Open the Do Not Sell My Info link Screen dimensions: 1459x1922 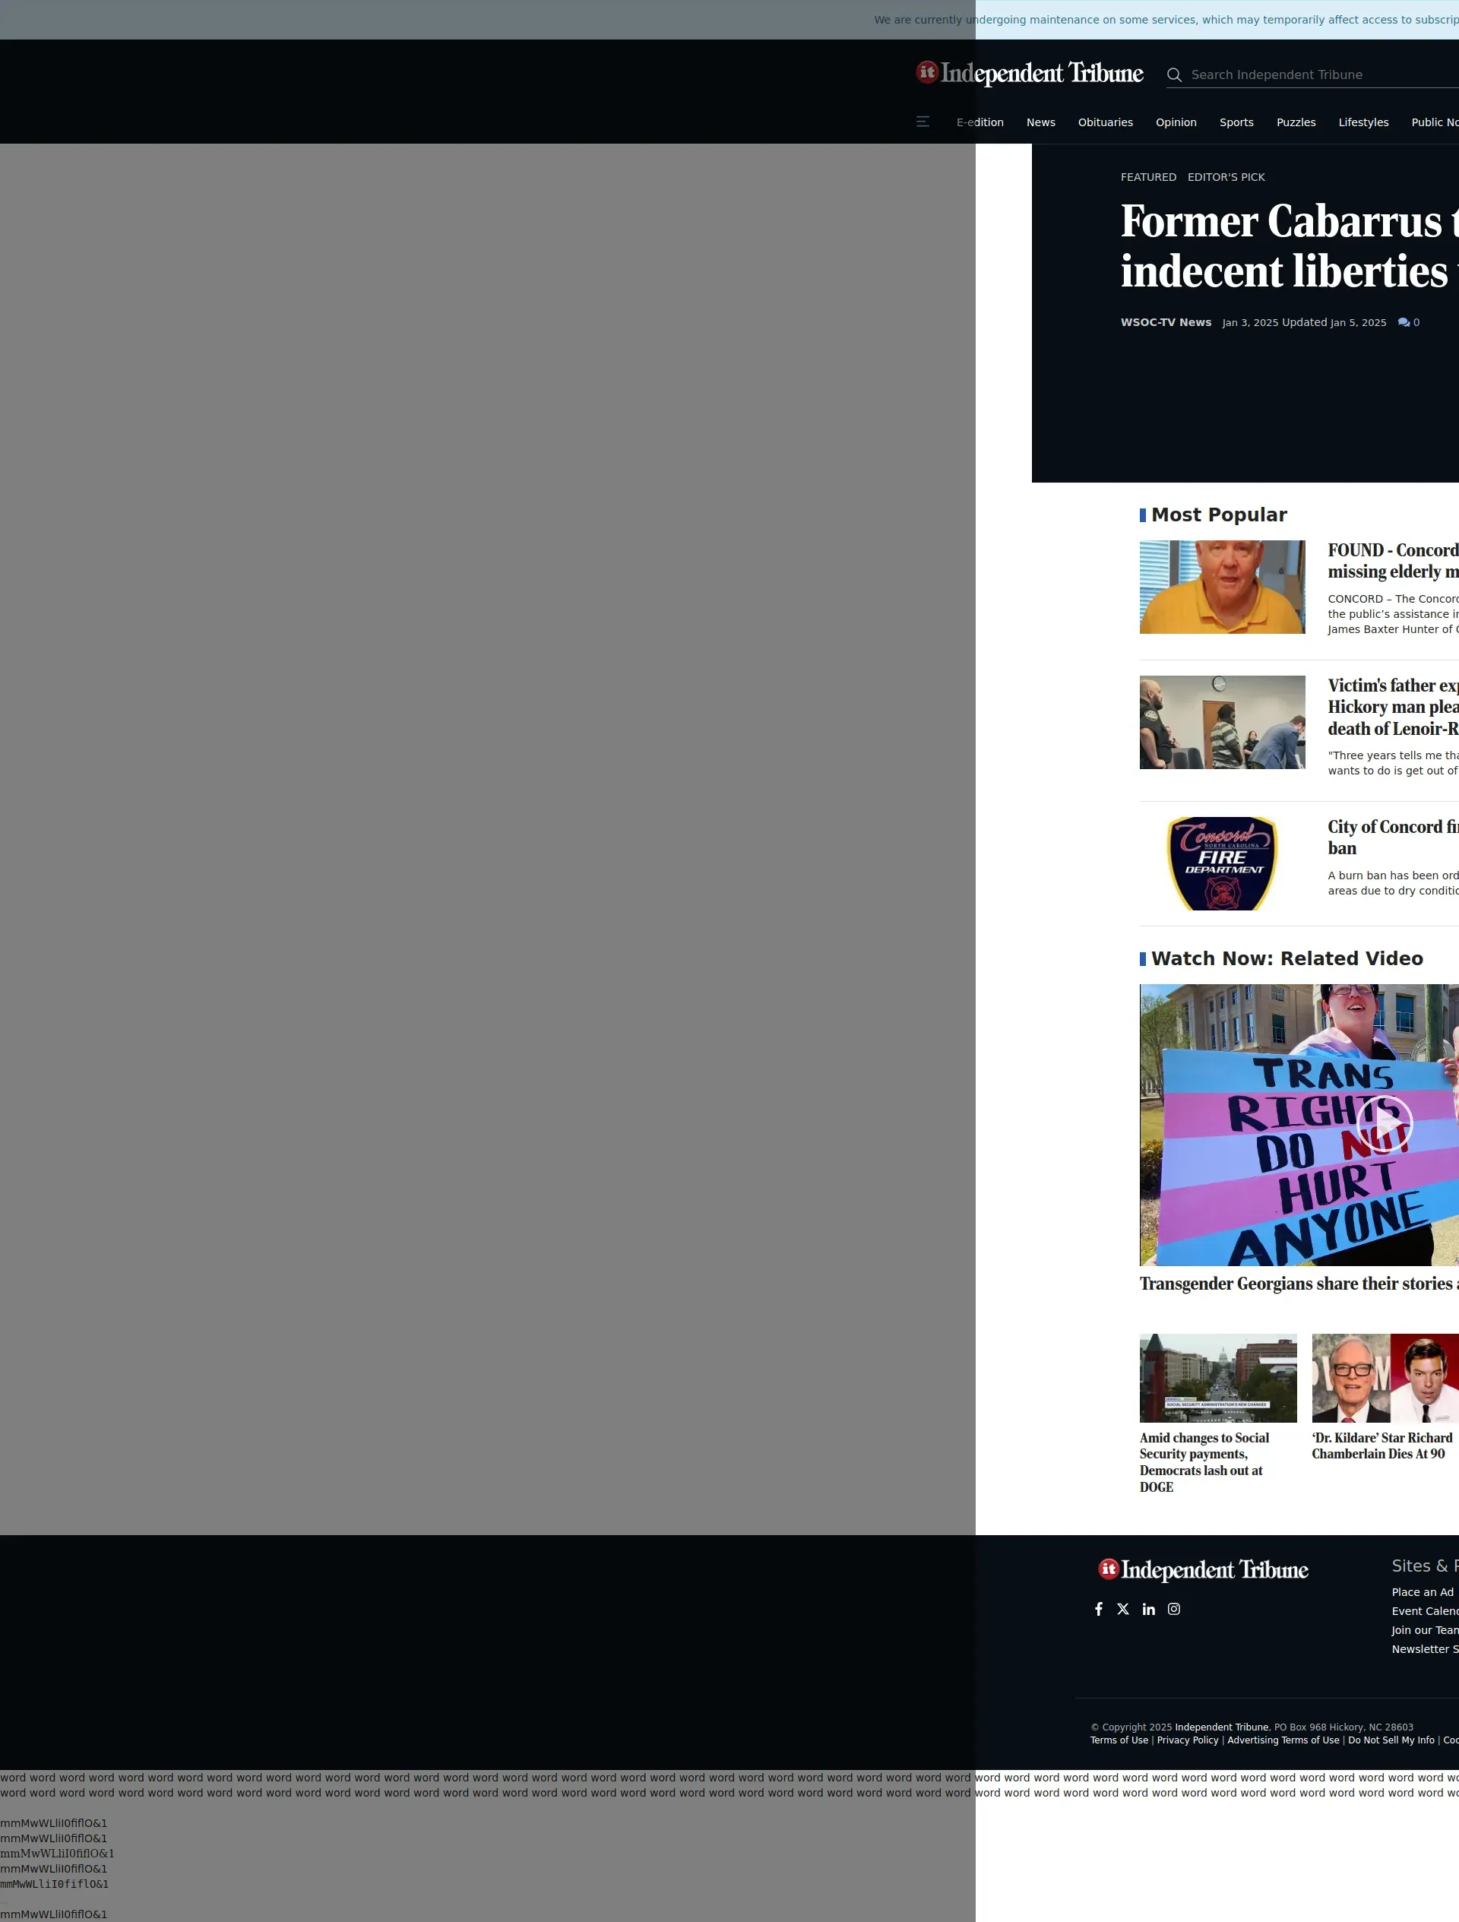(x=1391, y=1740)
